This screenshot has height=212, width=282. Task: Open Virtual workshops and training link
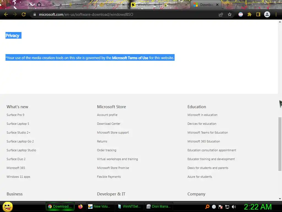(x=117, y=159)
